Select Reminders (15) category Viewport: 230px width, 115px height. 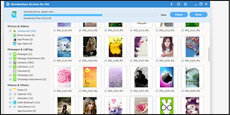(x=25, y=98)
